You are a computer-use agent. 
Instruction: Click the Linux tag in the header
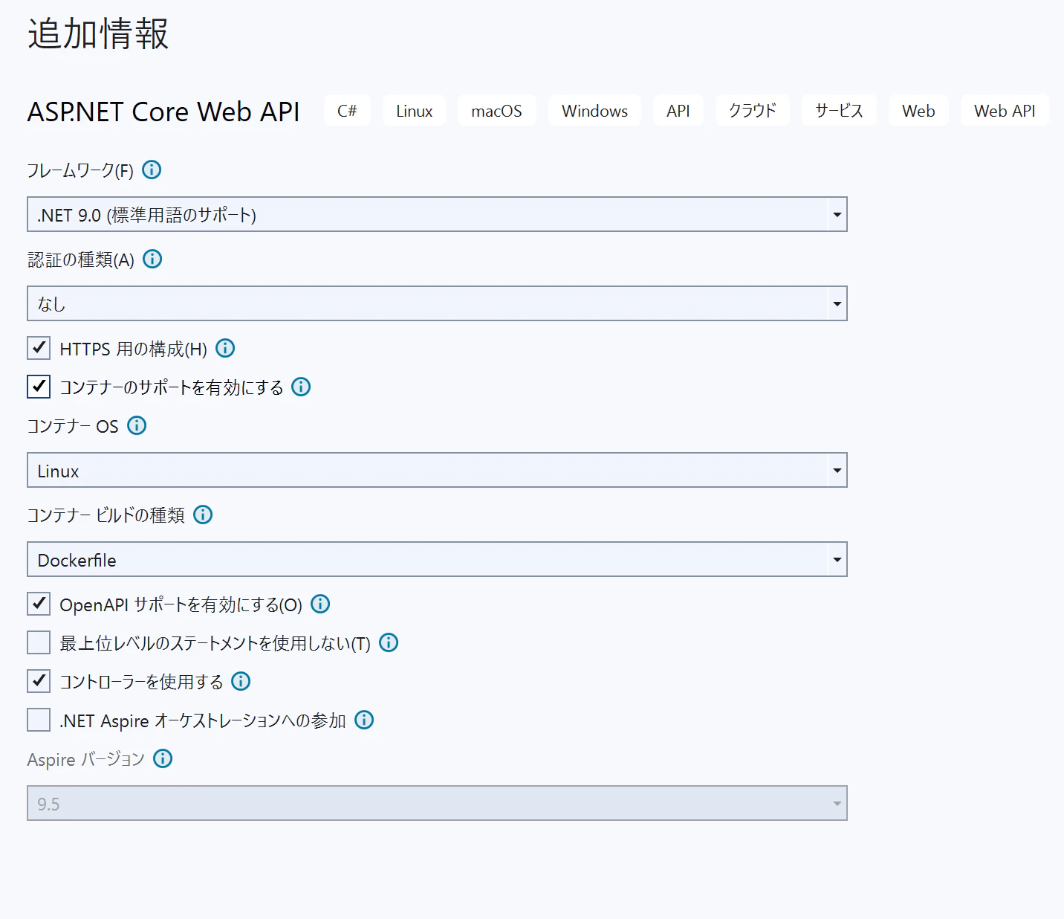[414, 111]
